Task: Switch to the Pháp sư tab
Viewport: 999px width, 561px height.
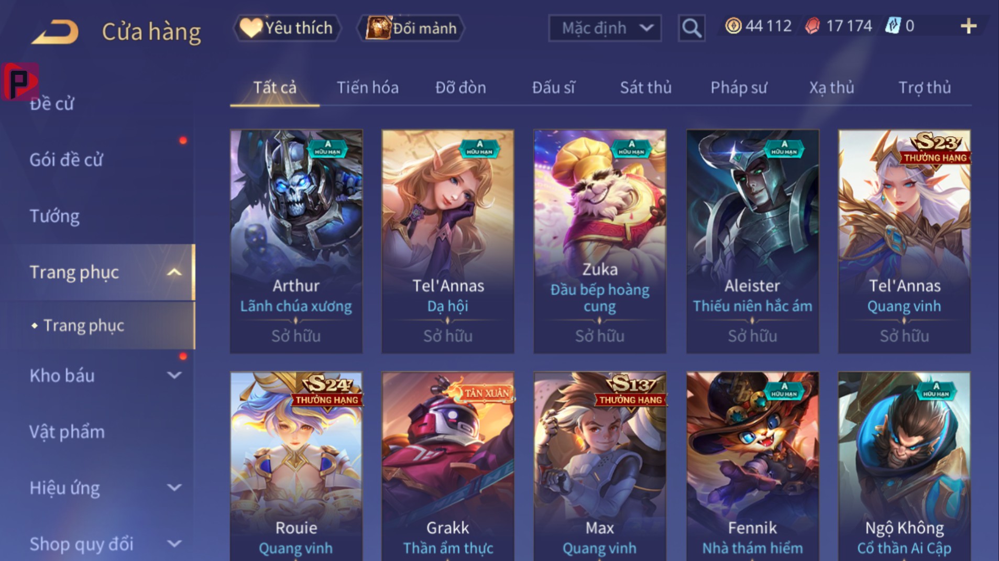Action: (739, 87)
